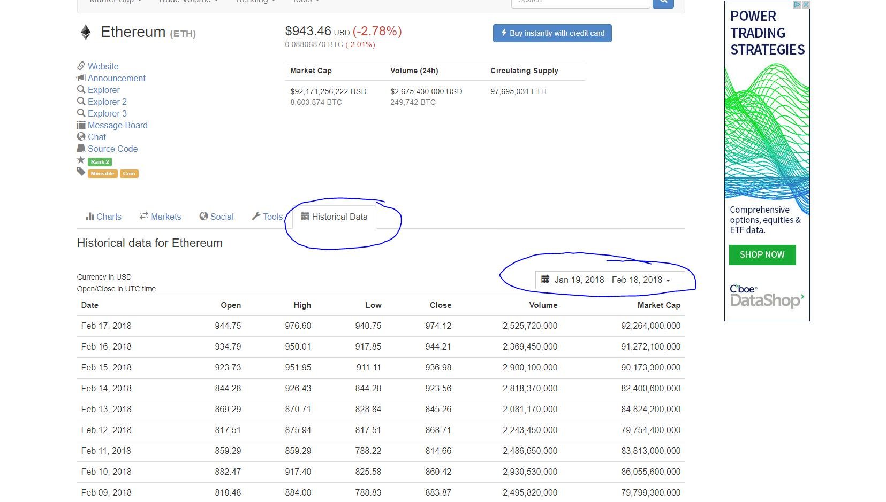
Task: Open the date range dropdown Jan 19 - Feb 18
Action: click(610, 280)
